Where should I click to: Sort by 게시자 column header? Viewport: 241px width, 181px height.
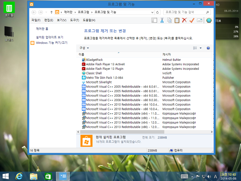[x=186, y=54]
